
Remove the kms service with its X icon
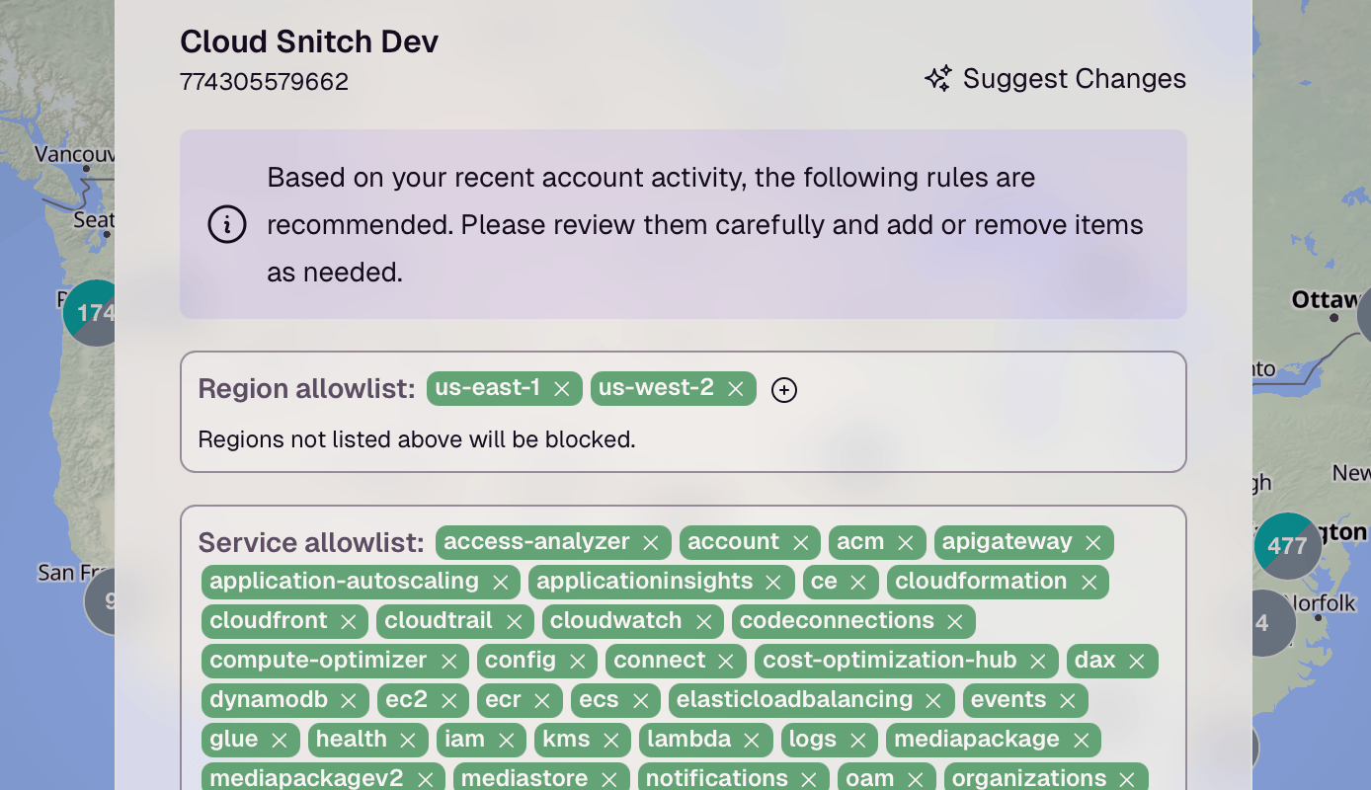610,740
